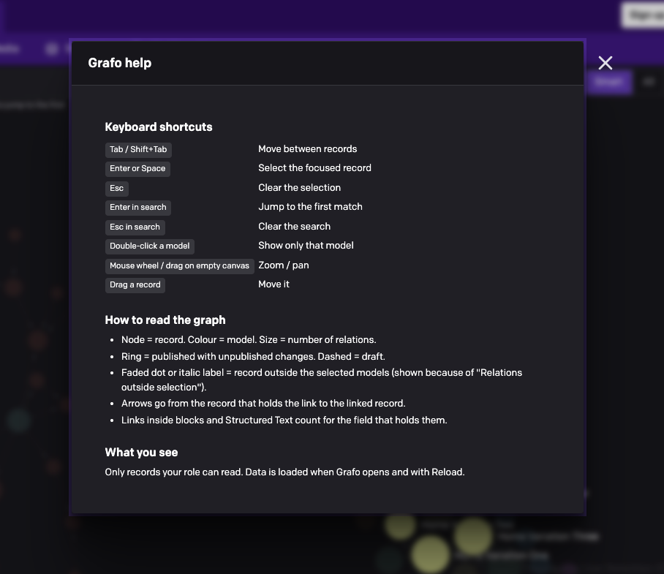Click the Keyboard shortcuts heading

click(159, 127)
